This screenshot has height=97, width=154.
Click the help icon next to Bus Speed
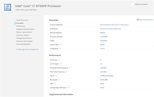59,80
